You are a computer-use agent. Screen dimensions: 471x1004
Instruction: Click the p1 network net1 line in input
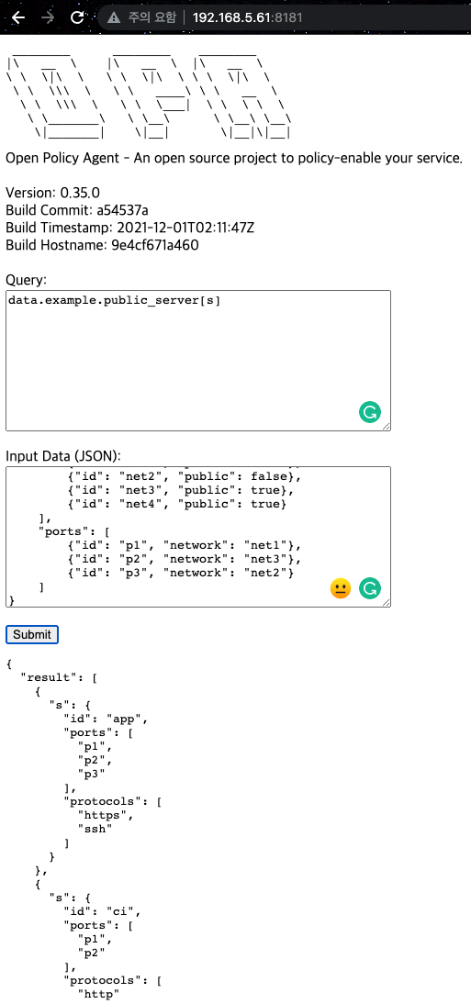point(184,545)
